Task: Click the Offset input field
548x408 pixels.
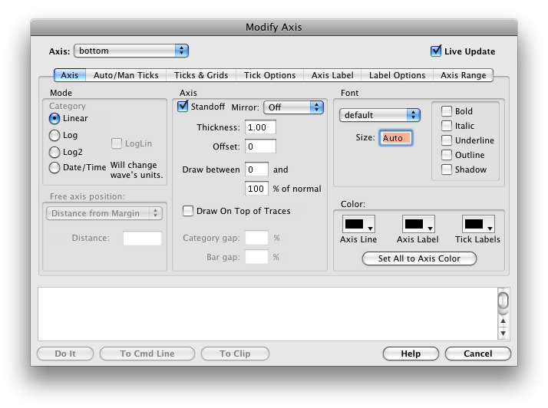Action: 260,146
